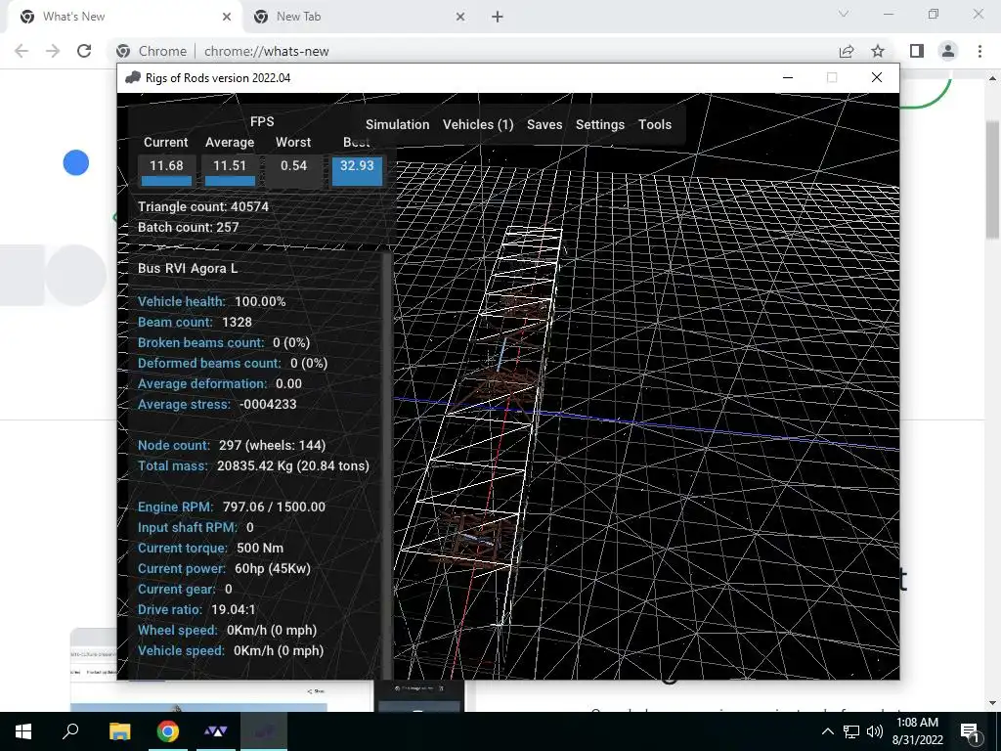Open the Tools menu

(655, 124)
